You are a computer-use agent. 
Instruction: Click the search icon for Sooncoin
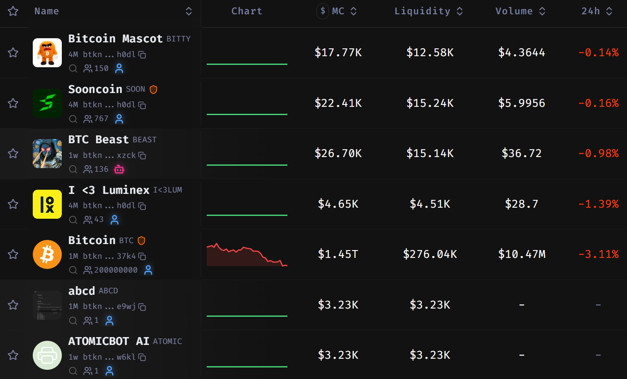tap(73, 119)
